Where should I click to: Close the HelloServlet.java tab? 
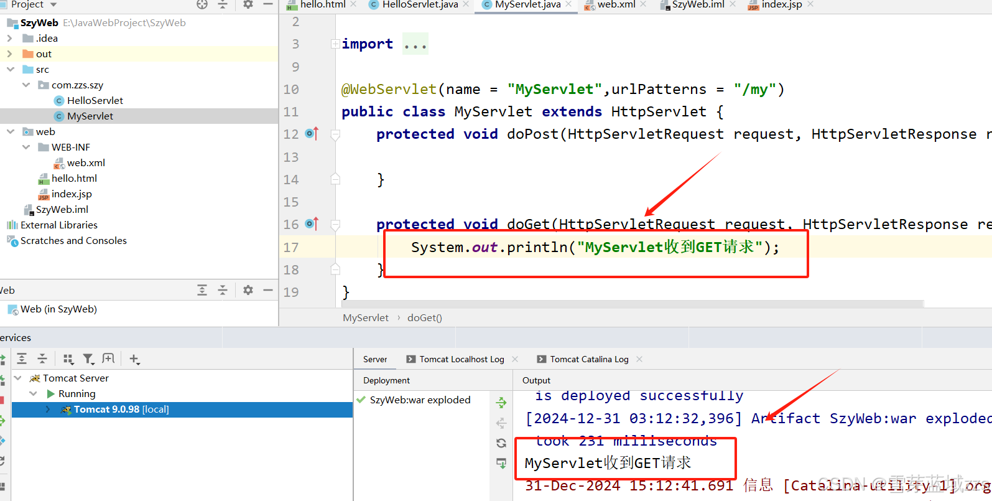point(466,4)
